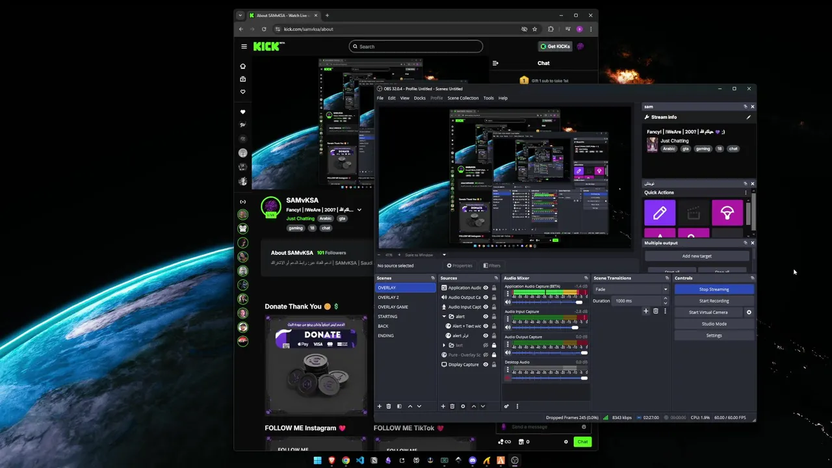Click the purple pencil Quick Action tile
Image resolution: width=832 pixels, height=468 pixels.
[x=660, y=213]
